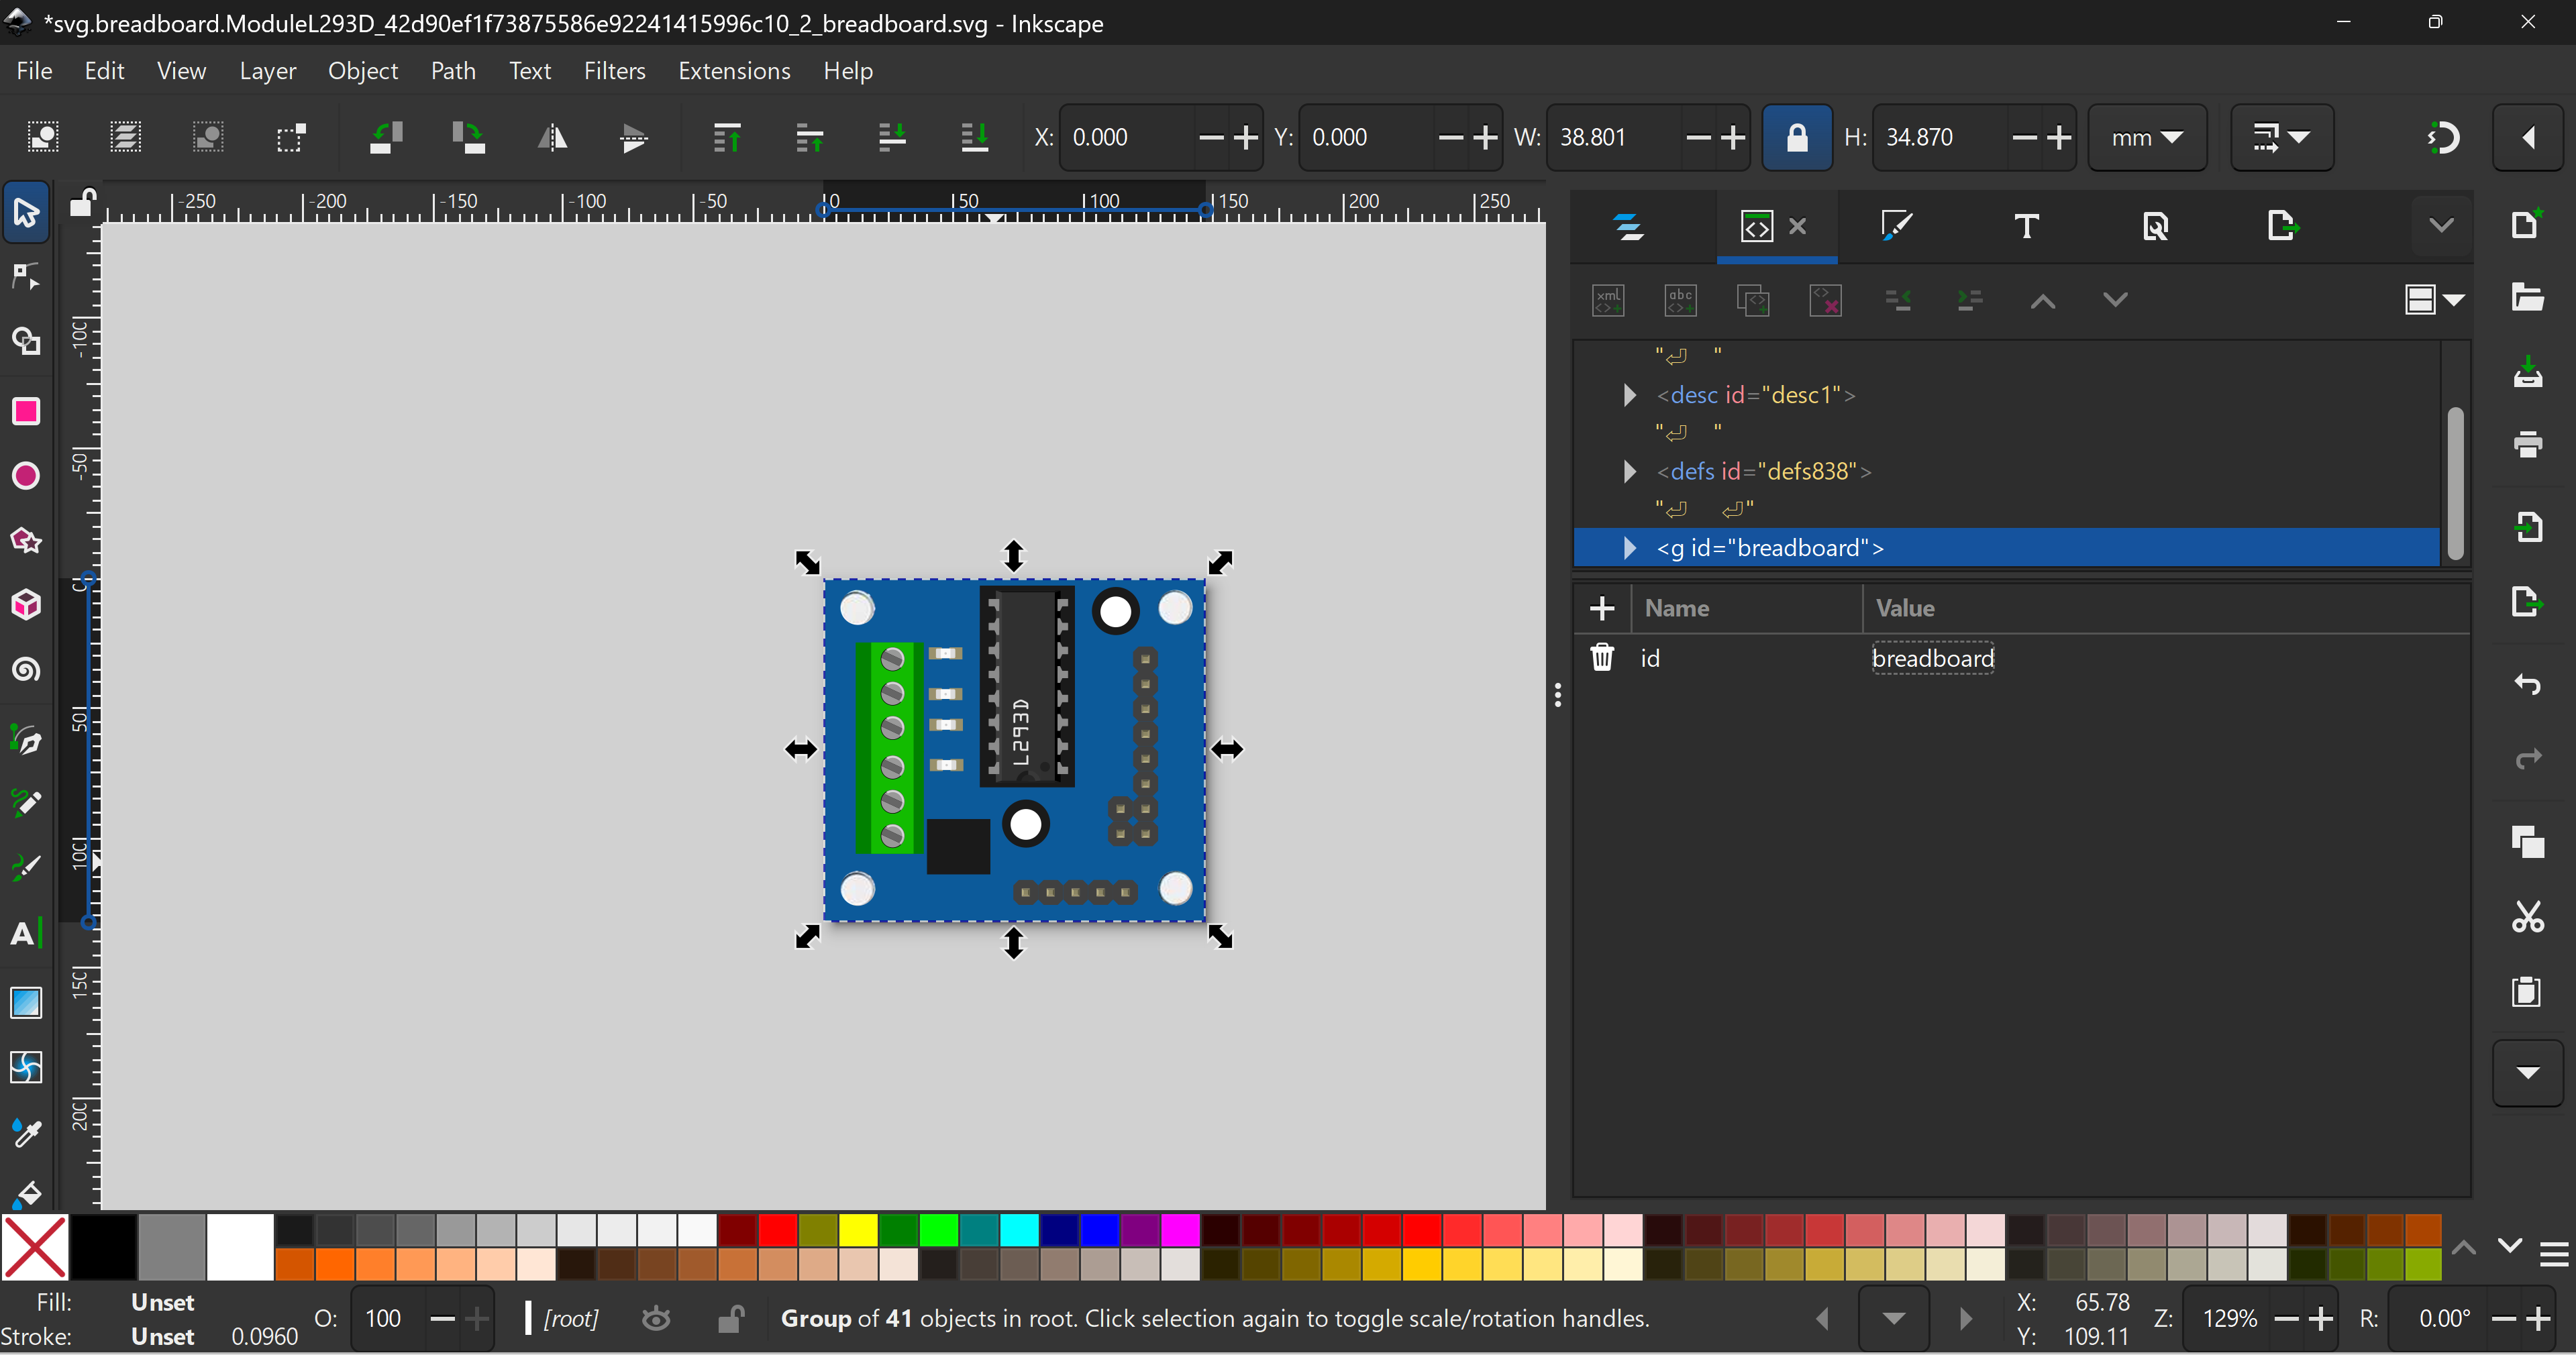This screenshot has width=2576, height=1355.
Task: Flip selection horizontally icon
Action: click(552, 138)
